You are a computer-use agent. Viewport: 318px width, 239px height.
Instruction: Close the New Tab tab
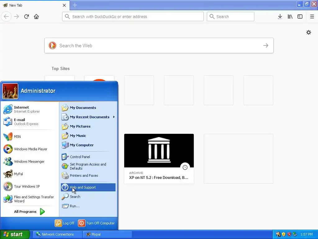pos(64,5)
